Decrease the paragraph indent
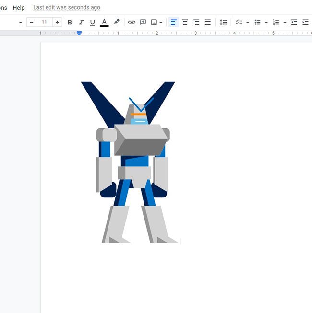The height and width of the screenshot is (313, 312). [x=294, y=23]
